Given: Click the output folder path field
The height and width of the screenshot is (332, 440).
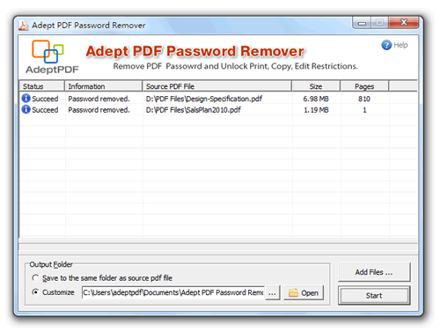Looking at the screenshot, I should tap(173, 292).
